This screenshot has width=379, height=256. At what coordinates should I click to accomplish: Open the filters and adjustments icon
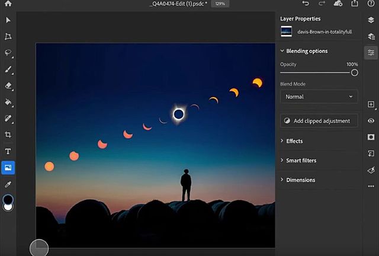pos(371,170)
